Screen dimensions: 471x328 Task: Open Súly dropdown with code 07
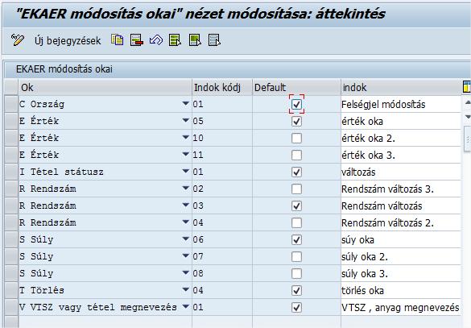pos(186,255)
